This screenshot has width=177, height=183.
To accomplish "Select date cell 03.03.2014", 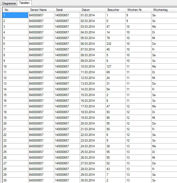I will 93,27.
